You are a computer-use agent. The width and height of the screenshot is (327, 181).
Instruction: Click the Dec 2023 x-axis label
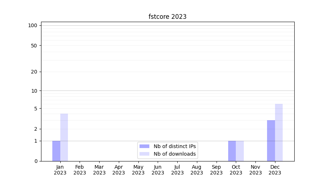275,170
